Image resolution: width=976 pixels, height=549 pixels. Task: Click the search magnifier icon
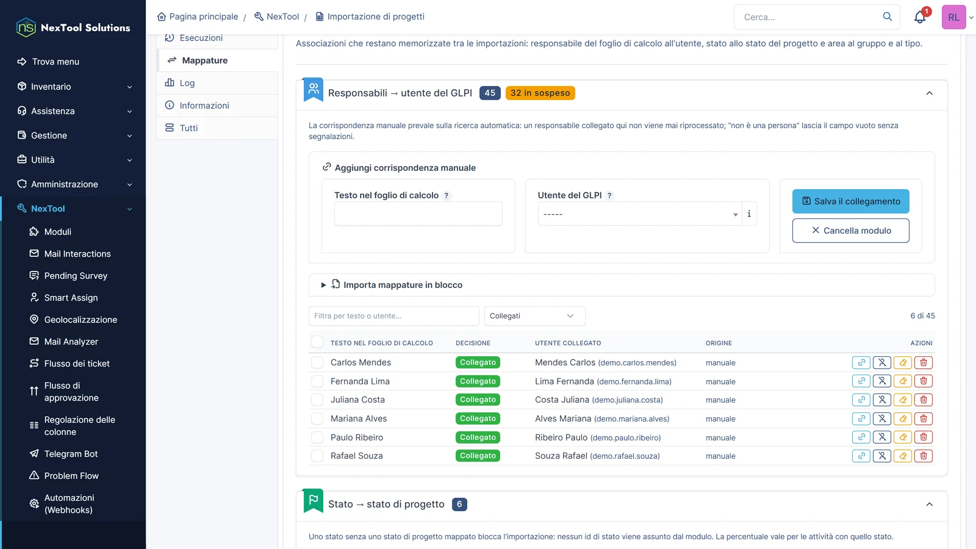pos(888,16)
